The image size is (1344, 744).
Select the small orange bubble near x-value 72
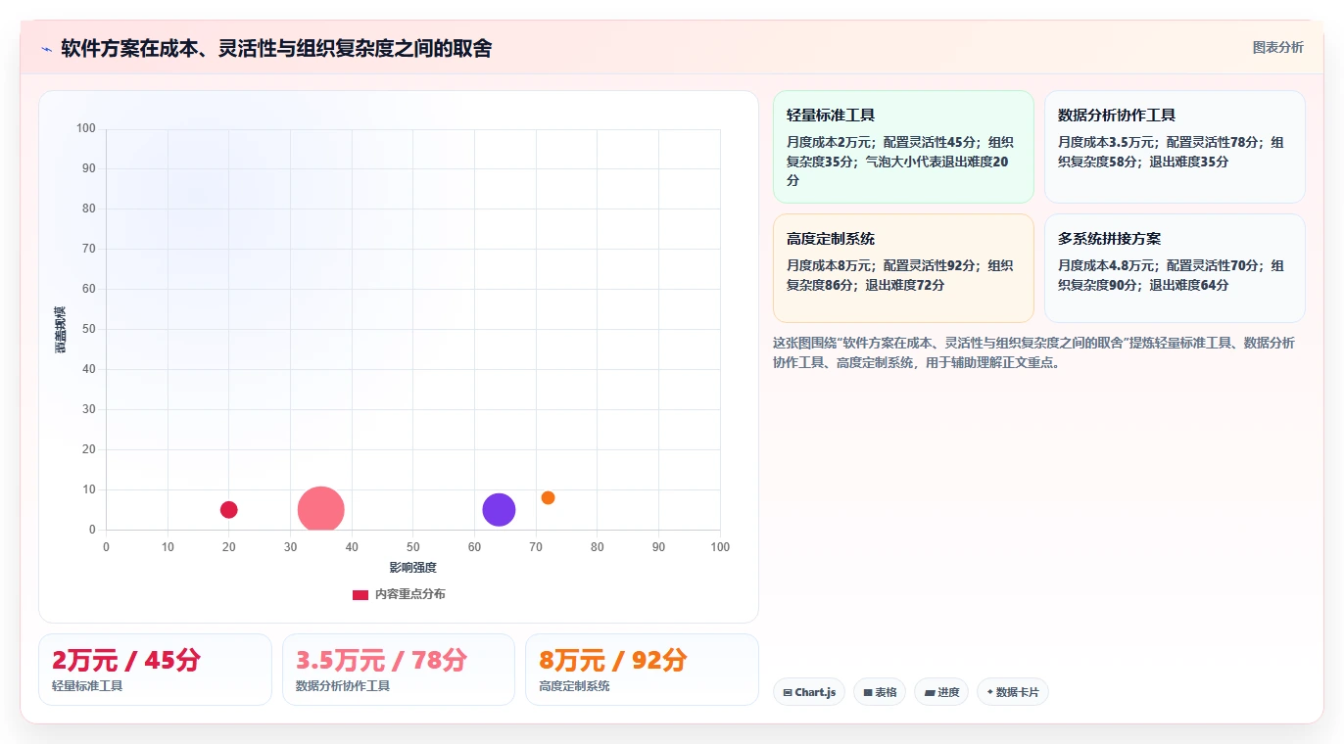click(548, 497)
